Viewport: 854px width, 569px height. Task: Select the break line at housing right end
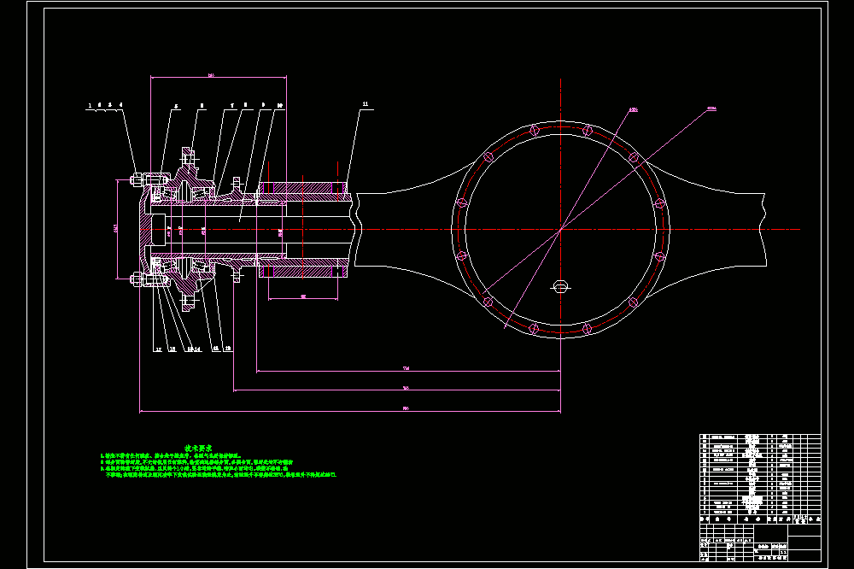point(764,230)
